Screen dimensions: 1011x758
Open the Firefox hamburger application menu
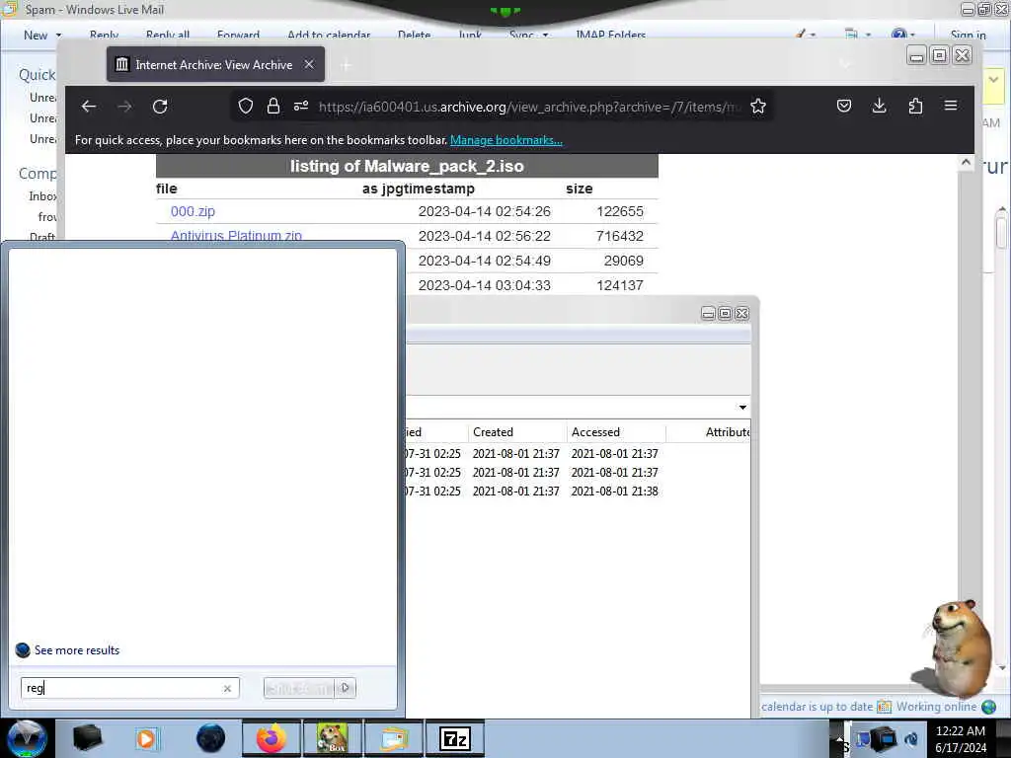click(951, 107)
